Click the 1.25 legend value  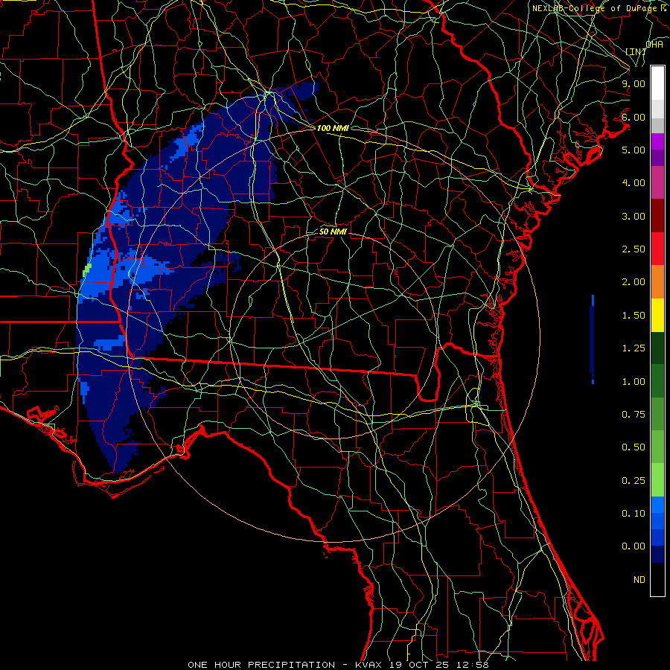coord(634,348)
